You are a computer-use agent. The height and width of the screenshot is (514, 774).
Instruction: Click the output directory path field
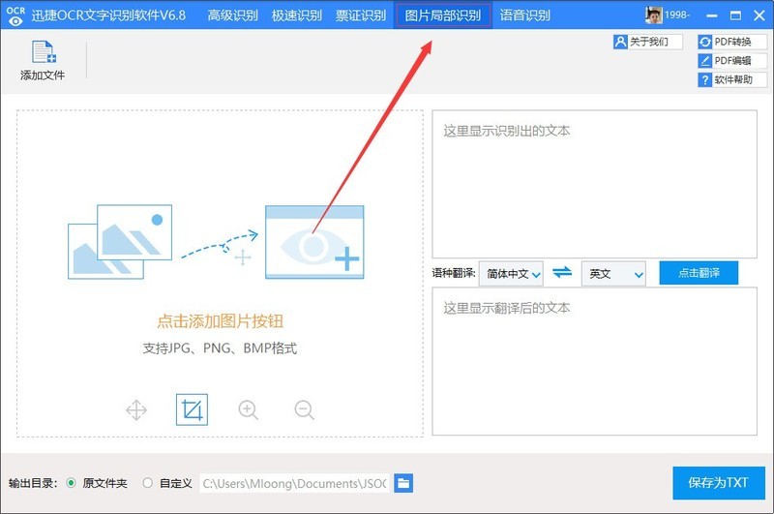click(295, 483)
